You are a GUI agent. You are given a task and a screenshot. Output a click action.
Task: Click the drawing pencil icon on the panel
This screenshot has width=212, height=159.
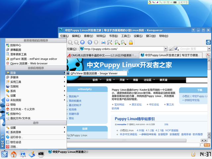[32, 154]
